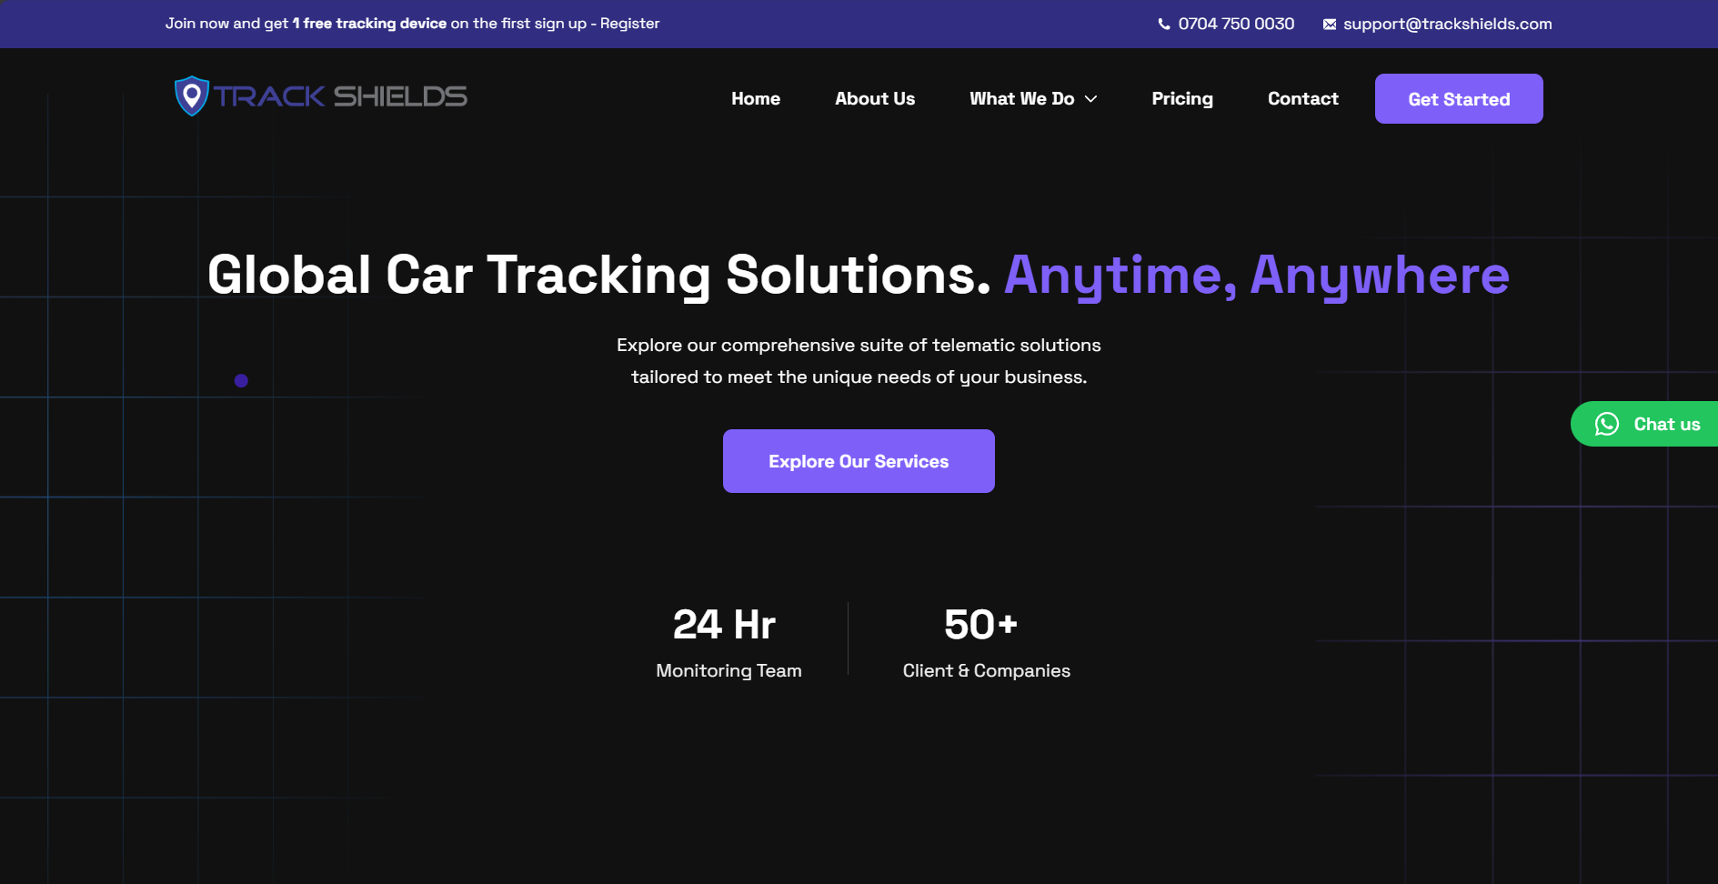Image resolution: width=1718 pixels, height=884 pixels.
Task: Click the 0704 750 0030 phone number
Action: pyautogui.click(x=1236, y=24)
